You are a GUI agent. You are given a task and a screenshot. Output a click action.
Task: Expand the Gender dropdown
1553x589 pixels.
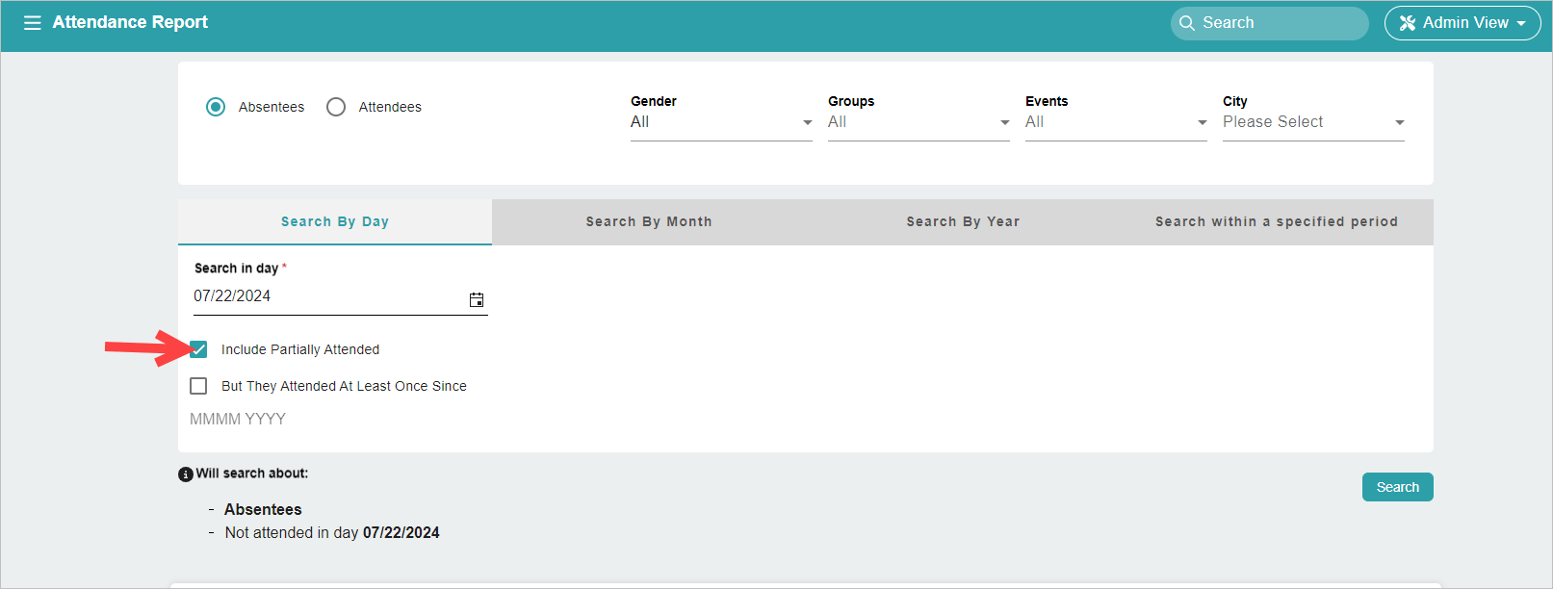pyautogui.click(x=721, y=122)
